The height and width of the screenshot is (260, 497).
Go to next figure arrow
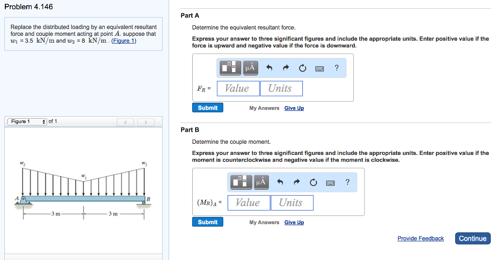coord(145,122)
